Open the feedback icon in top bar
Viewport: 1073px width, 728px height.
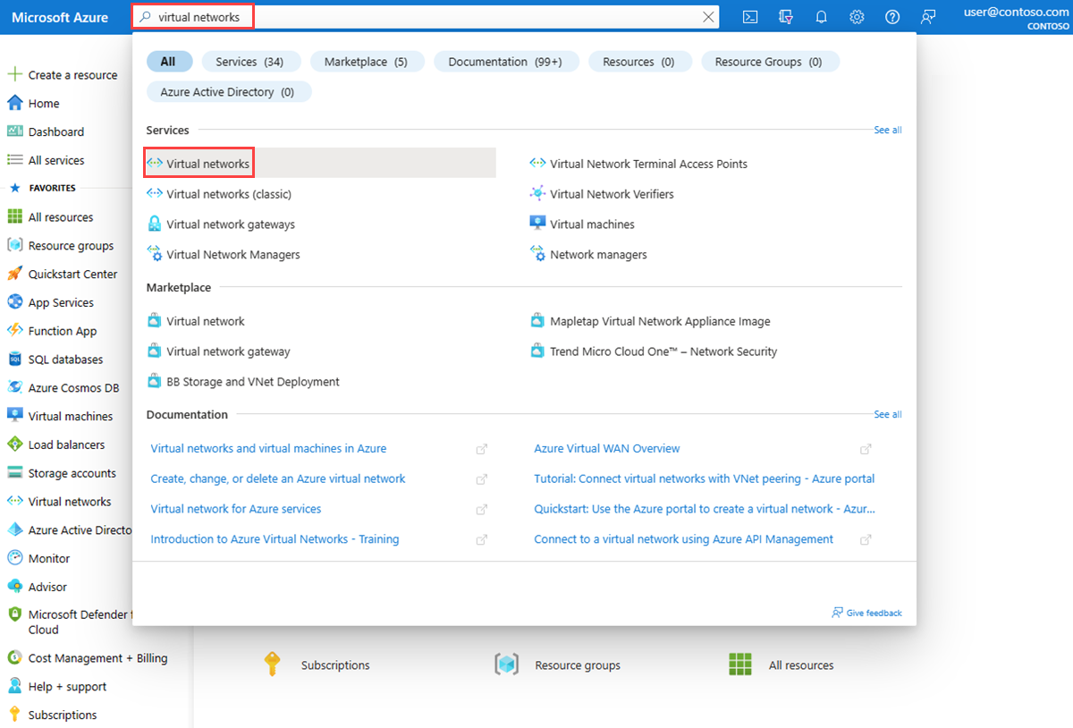click(928, 17)
